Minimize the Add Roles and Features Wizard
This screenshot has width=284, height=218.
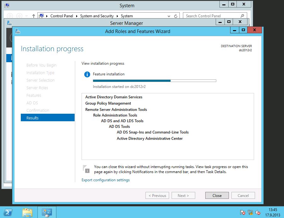click(235, 30)
